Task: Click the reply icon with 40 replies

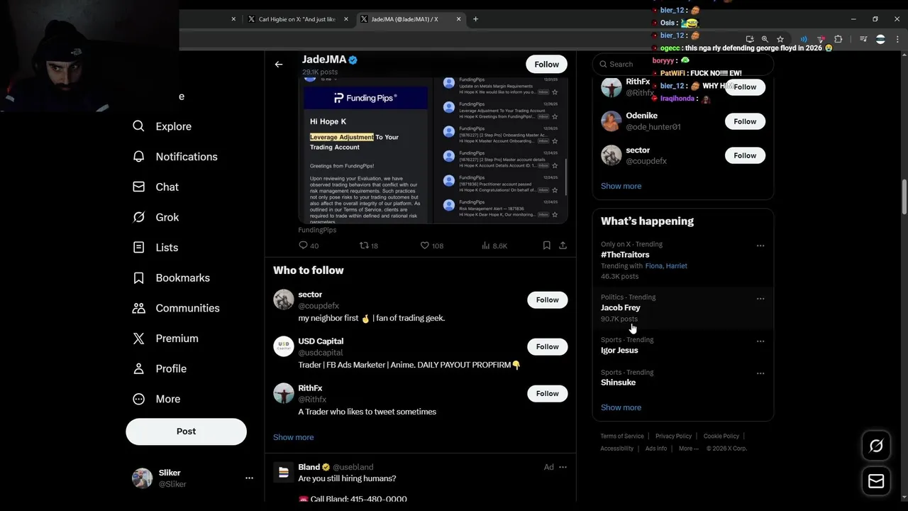Action: click(x=303, y=246)
